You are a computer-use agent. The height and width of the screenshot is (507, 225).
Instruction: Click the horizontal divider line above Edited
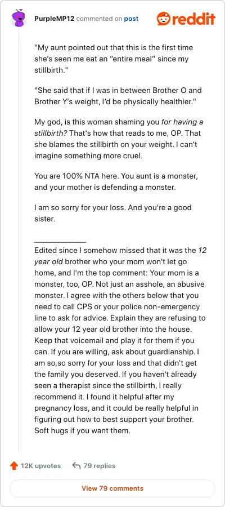[x=60, y=242]
